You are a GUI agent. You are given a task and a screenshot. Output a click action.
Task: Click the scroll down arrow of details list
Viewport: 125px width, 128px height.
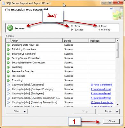coord(117,105)
